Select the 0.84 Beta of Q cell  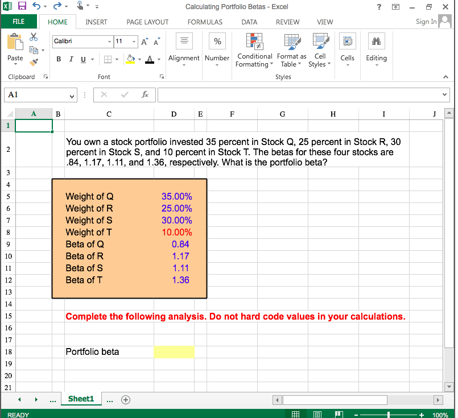tap(174, 245)
